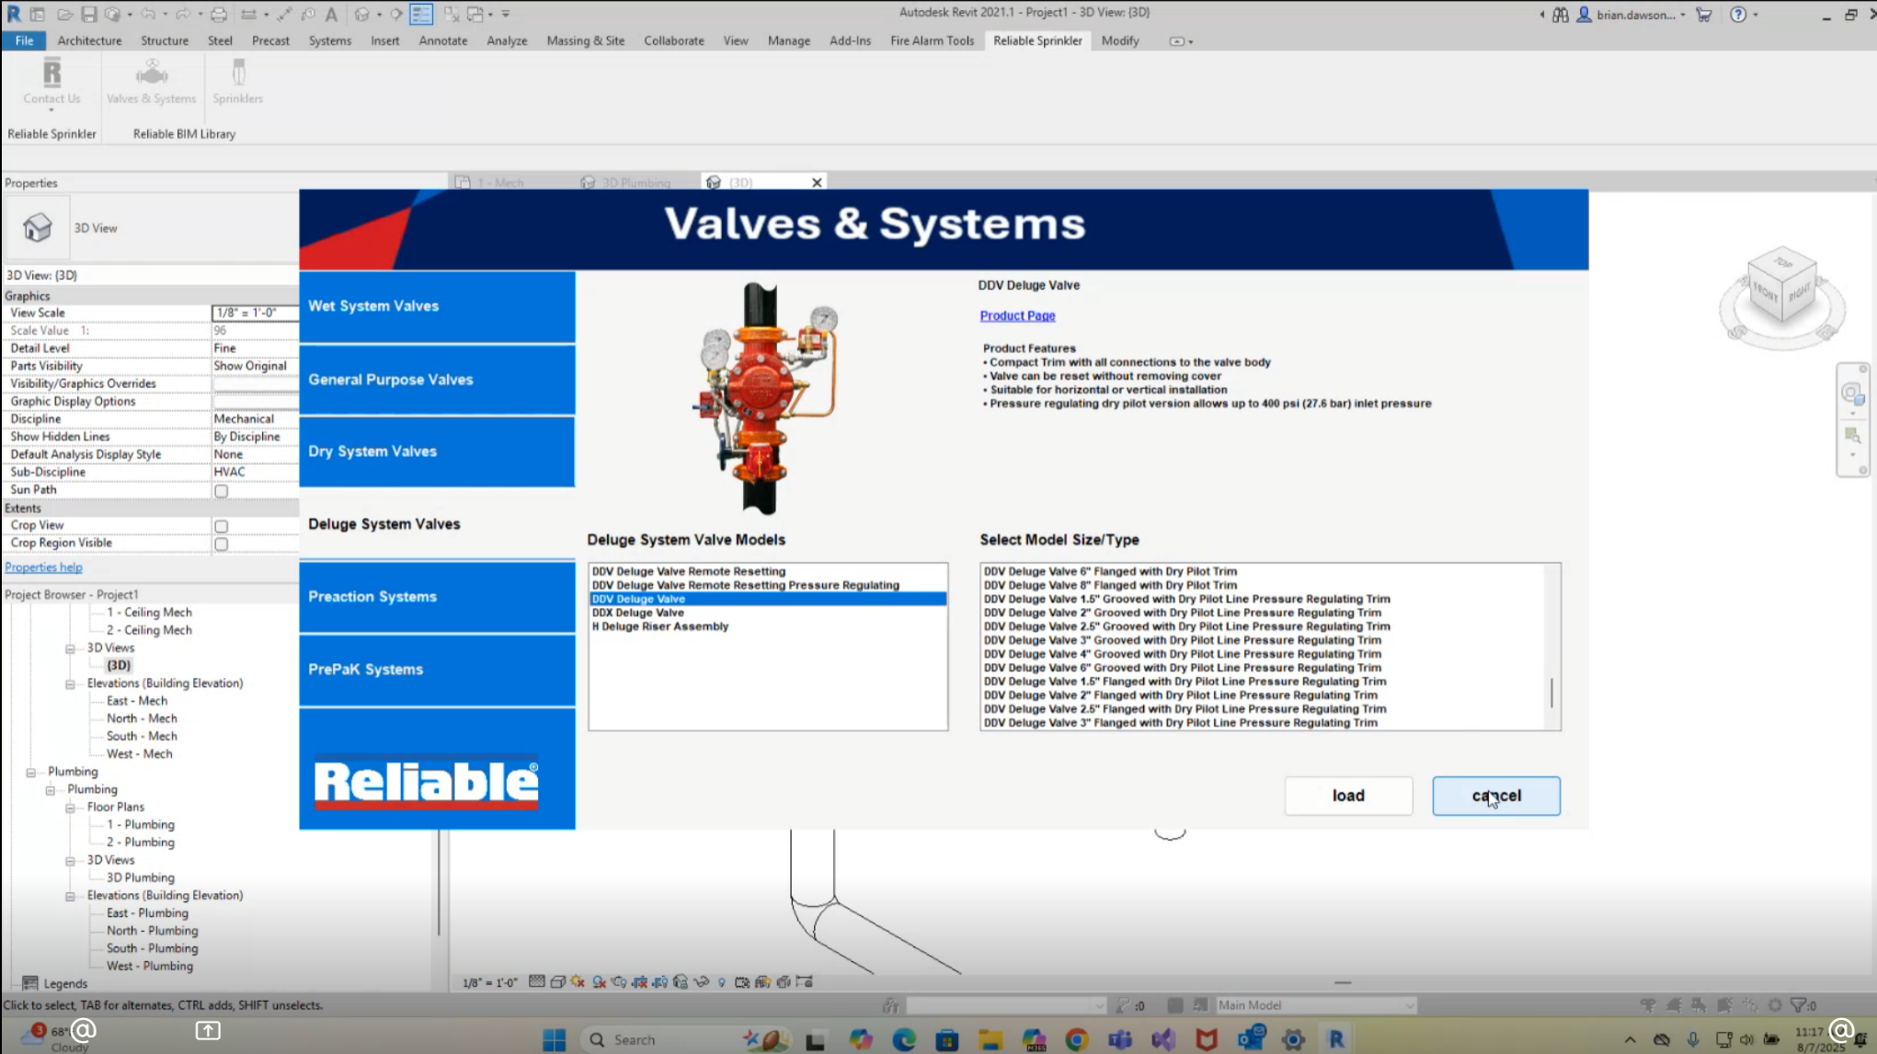This screenshot has width=1877, height=1054.
Task: Open File Explorer from the taskbar
Action: (990, 1039)
